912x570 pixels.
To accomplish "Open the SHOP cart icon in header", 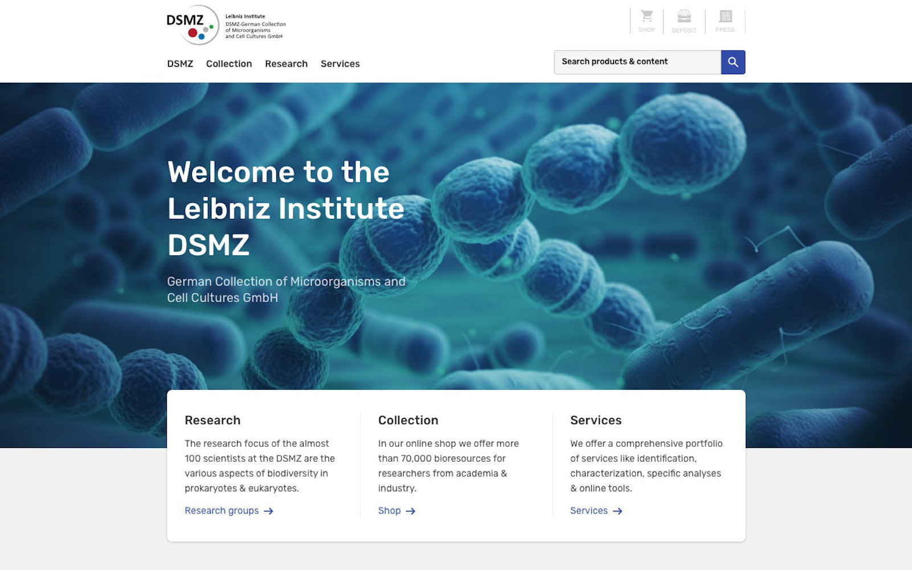I will click(x=647, y=21).
